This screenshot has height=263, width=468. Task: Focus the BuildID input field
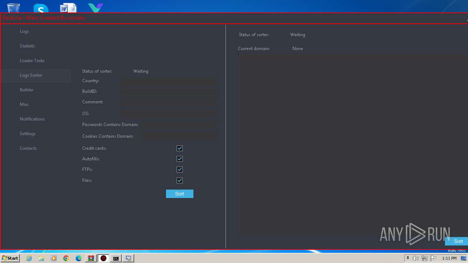169,92
